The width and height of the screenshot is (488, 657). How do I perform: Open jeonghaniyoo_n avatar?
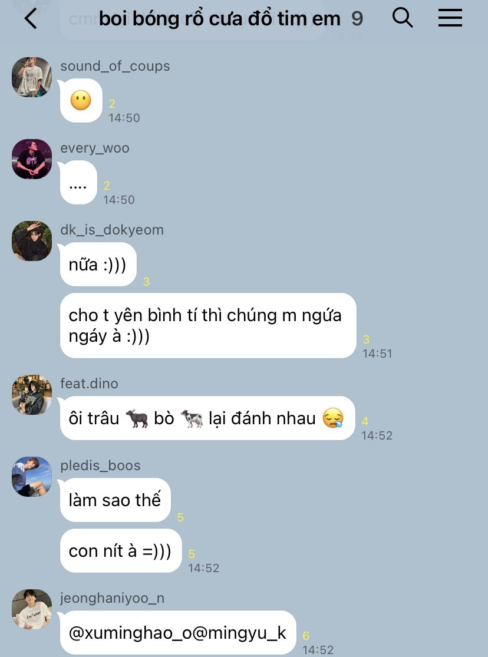[x=32, y=609]
